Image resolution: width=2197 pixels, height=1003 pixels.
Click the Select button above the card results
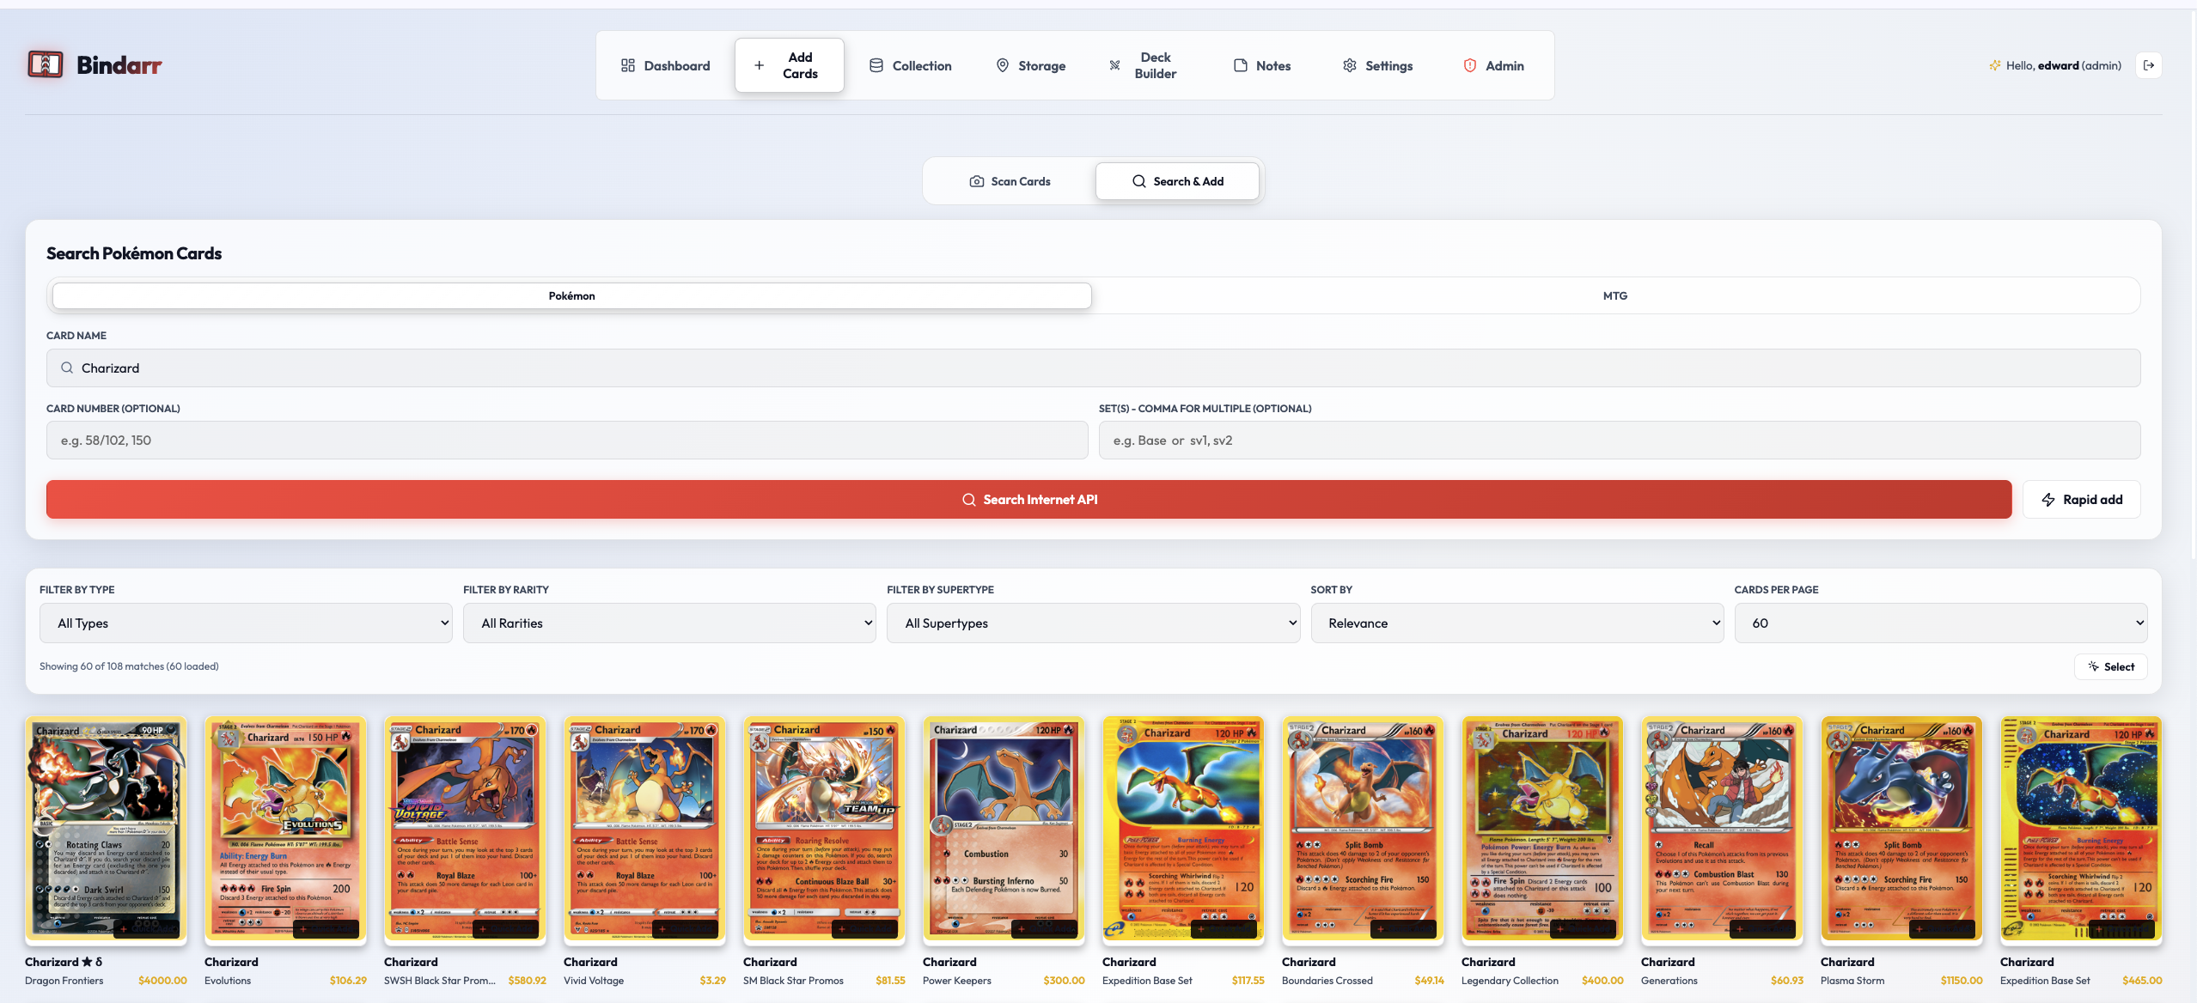tap(2111, 666)
